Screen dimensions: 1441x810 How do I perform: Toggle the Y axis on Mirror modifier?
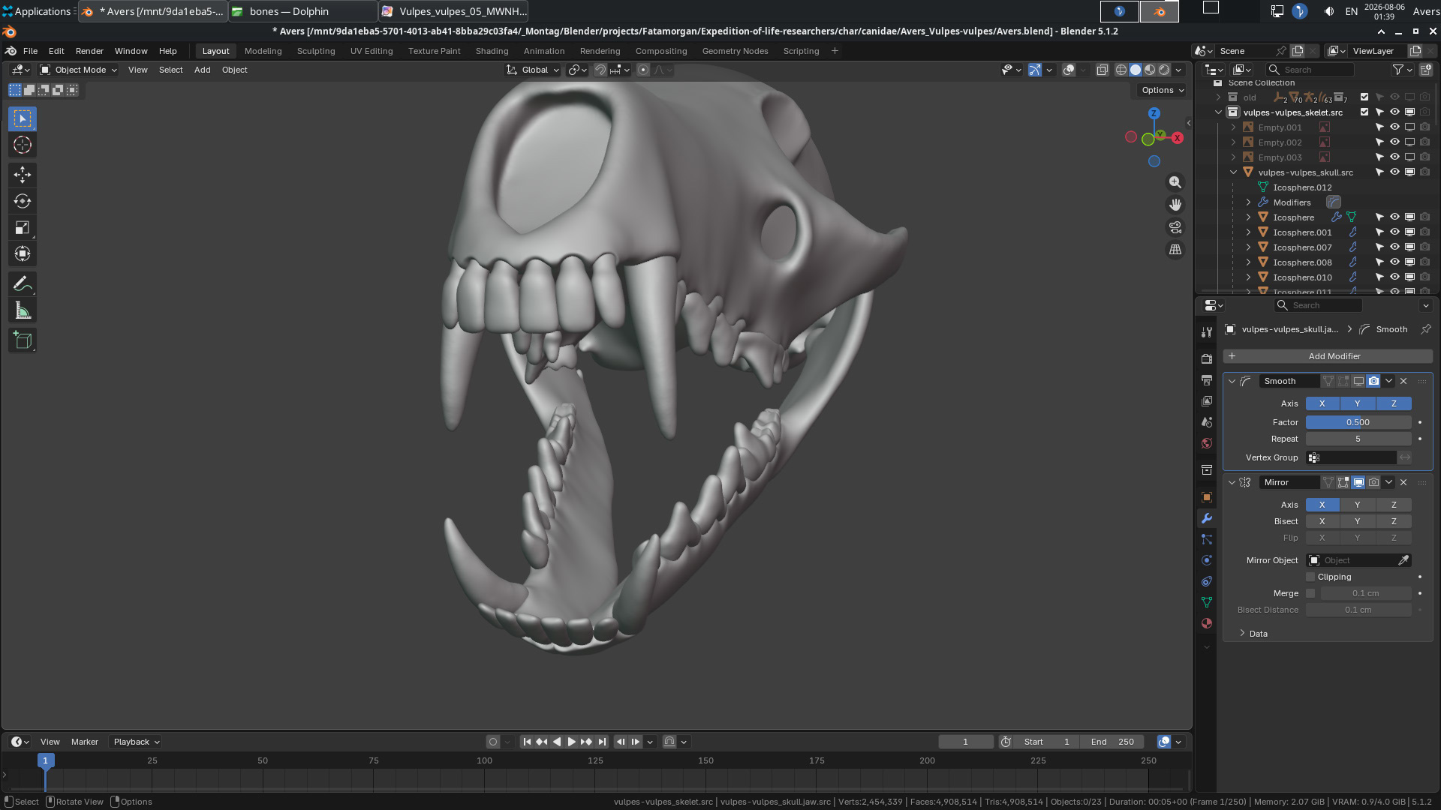[1357, 505]
